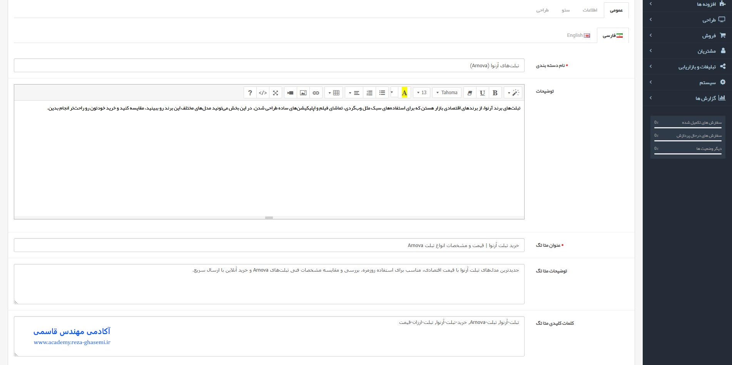
Task: Toggle fullscreen mode in the editor
Action: coord(276,93)
